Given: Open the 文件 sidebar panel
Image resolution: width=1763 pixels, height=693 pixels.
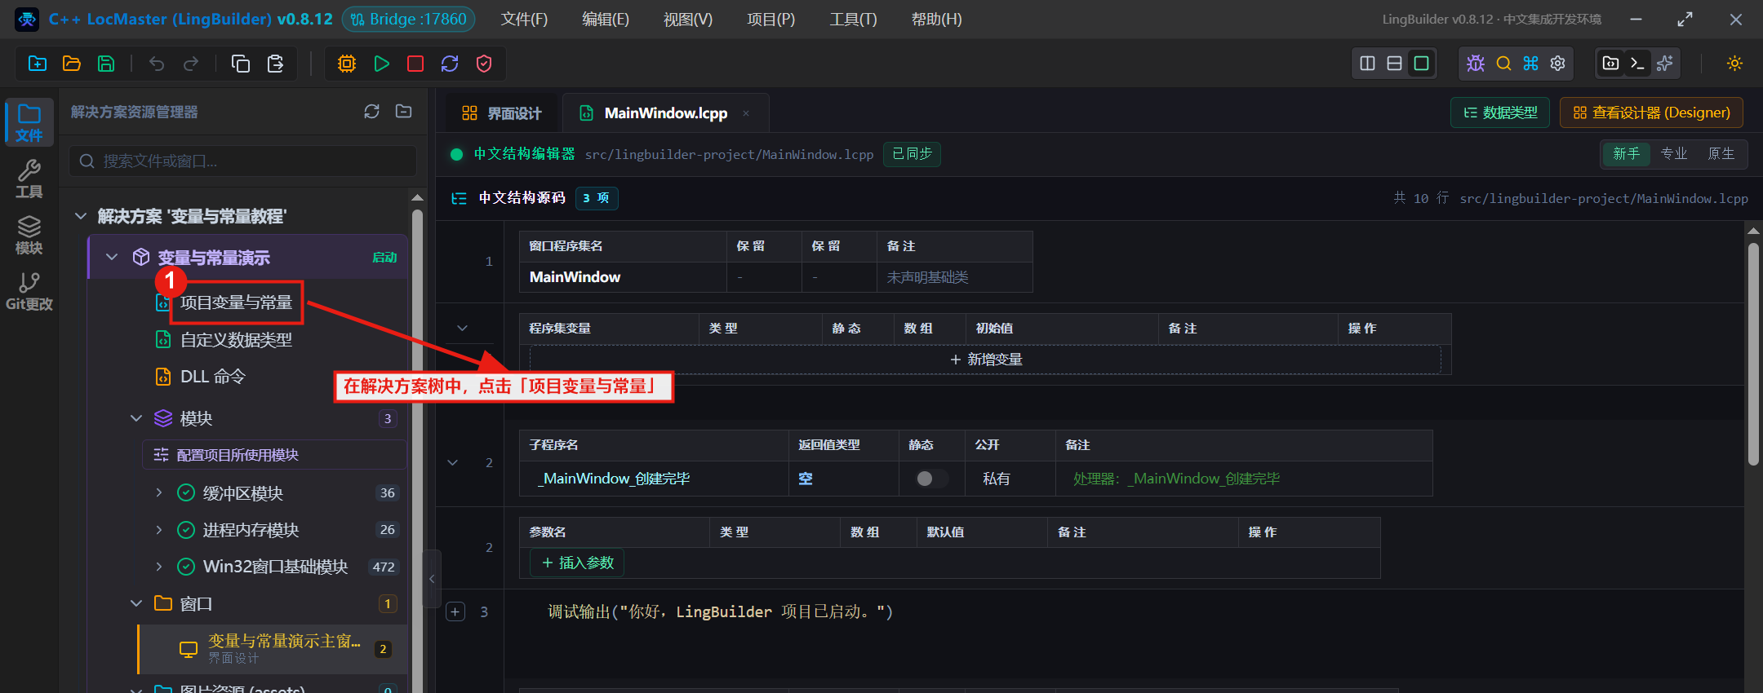Looking at the screenshot, I should click(29, 122).
